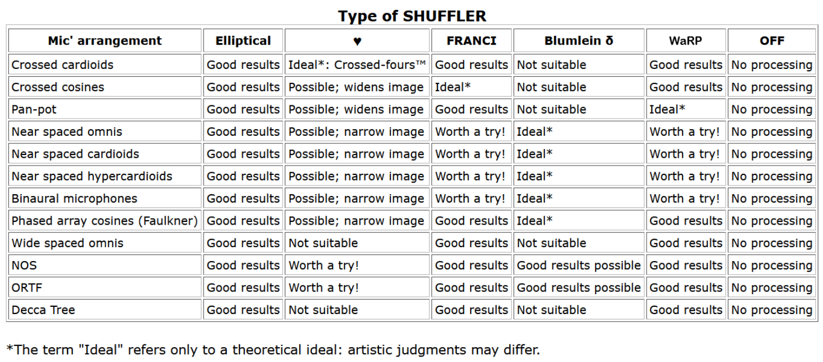Click the Elliptical column header

243,41
